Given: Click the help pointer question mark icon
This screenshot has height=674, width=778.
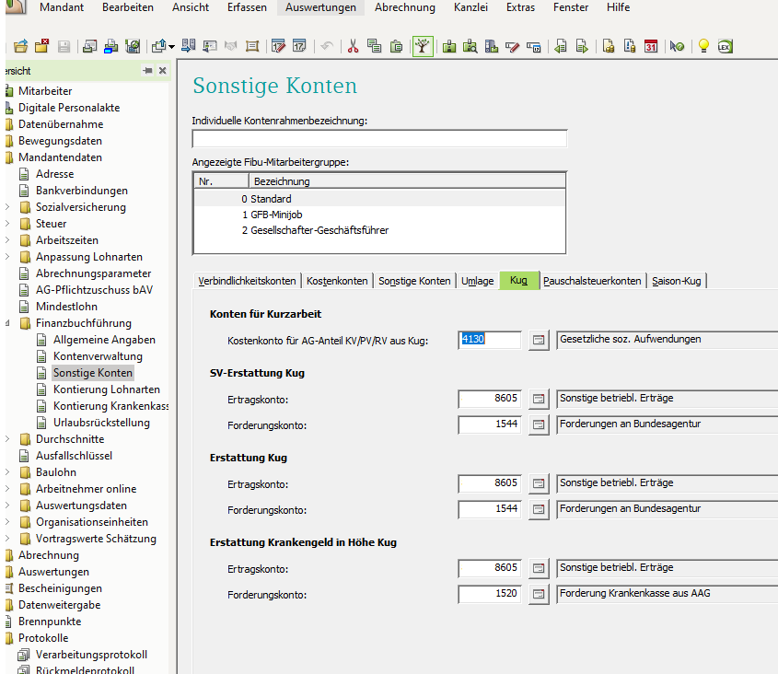Looking at the screenshot, I should point(678,46).
